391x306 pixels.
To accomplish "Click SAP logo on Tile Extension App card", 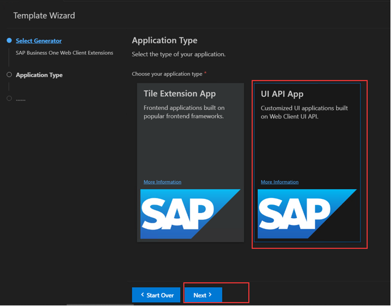I will [x=190, y=214].
